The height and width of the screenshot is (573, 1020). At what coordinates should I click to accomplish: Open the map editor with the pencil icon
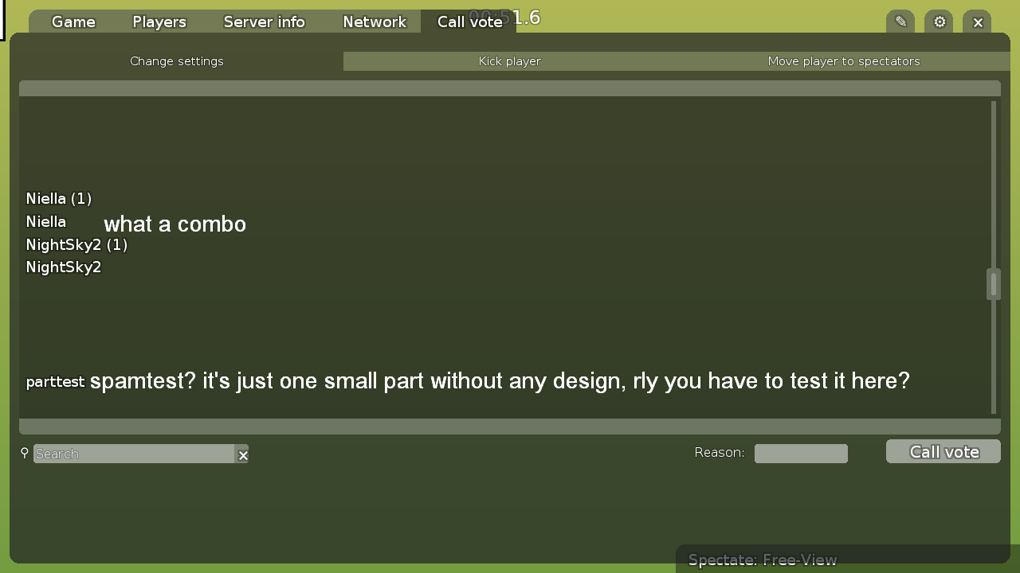[900, 21]
